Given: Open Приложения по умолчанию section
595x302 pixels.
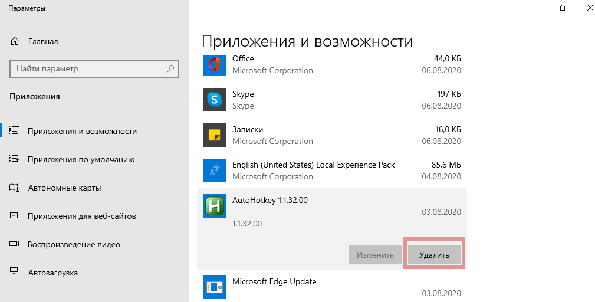Looking at the screenshot, I should coord(81,159).
